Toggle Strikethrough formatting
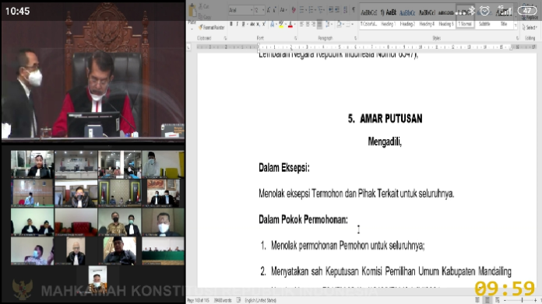Screen dimensions: 542x304 (252, 24)
